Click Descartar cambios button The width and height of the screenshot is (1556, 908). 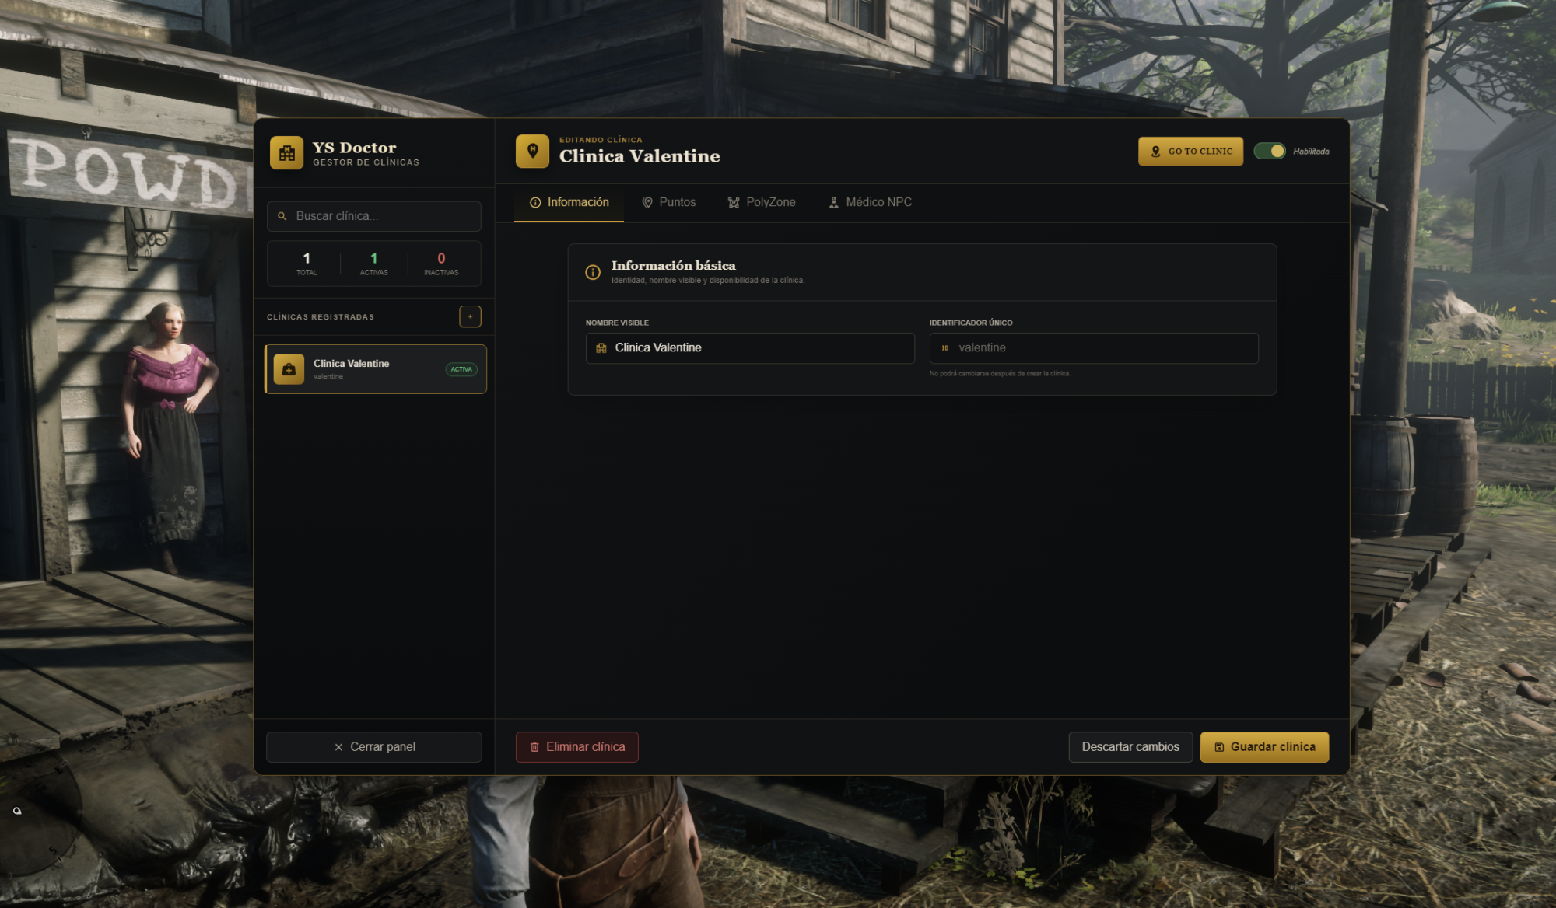tap(1130, 747)
